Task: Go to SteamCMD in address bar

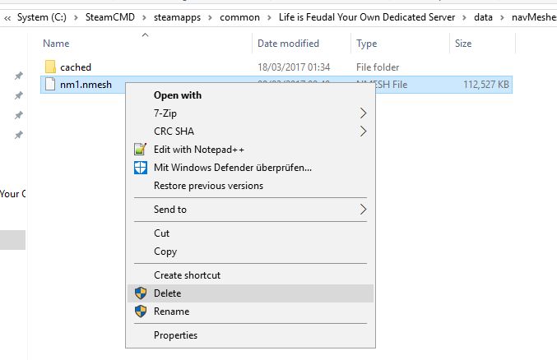Action: [109, 17]
